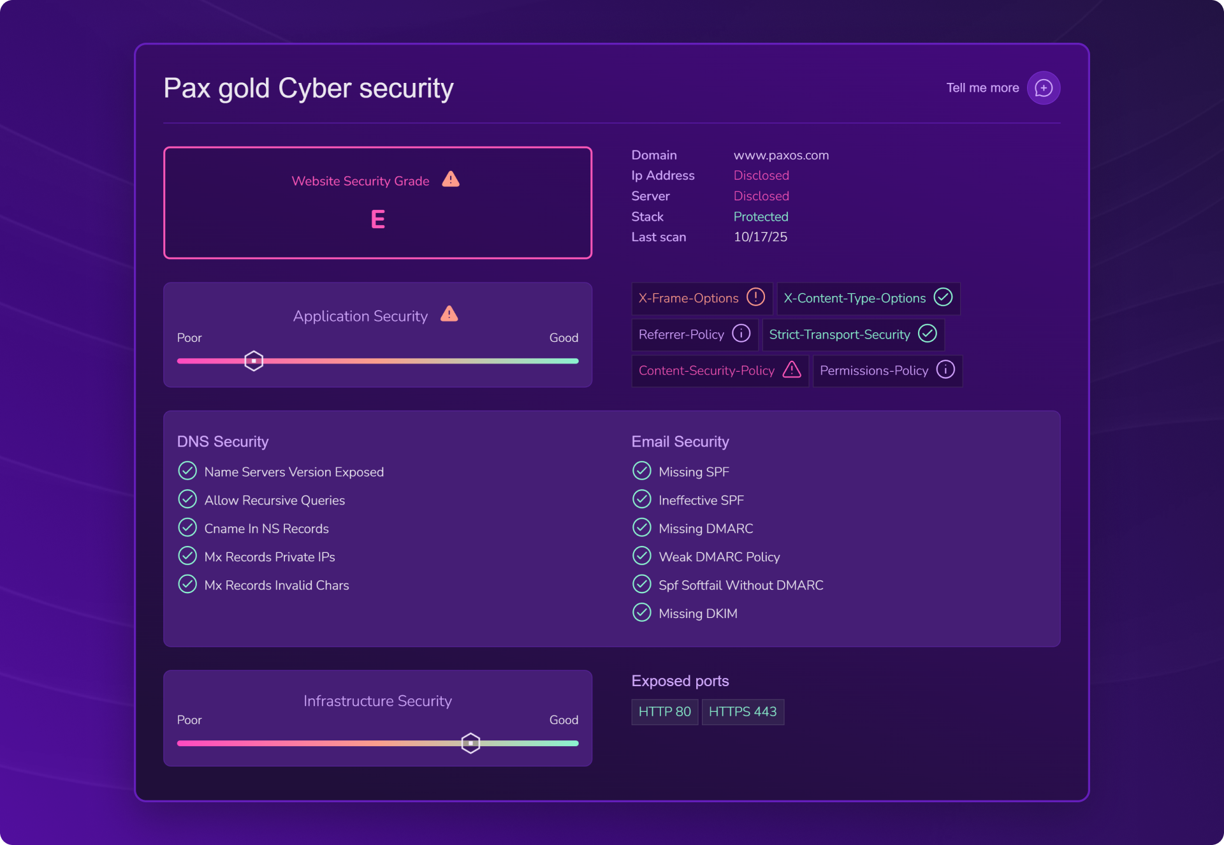The image size is (1224, 845).
Task: Click checkmark beside Missing DKIM
Action: pyautogui.click(x=641, y=613)
